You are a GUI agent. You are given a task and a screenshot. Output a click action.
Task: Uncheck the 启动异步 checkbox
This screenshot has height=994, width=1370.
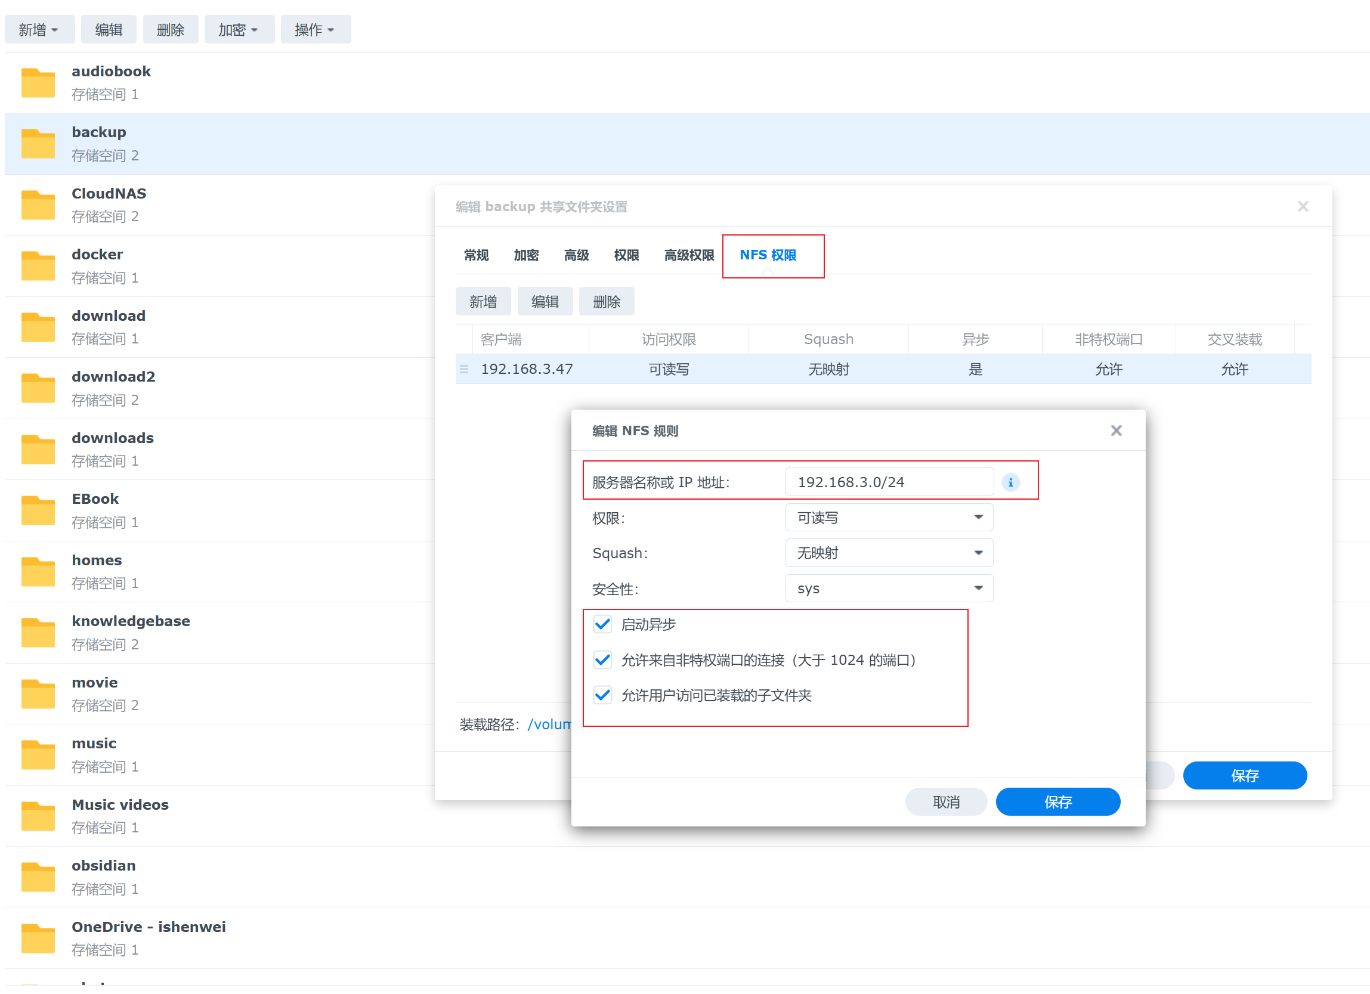(x=602, y=624)
